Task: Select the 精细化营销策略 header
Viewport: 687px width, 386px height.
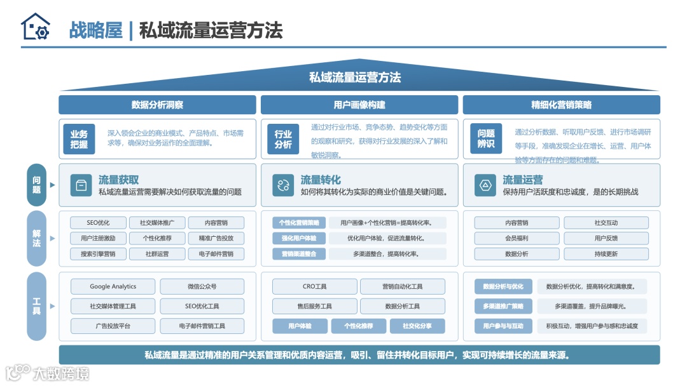Action: [x=561, y=105]
